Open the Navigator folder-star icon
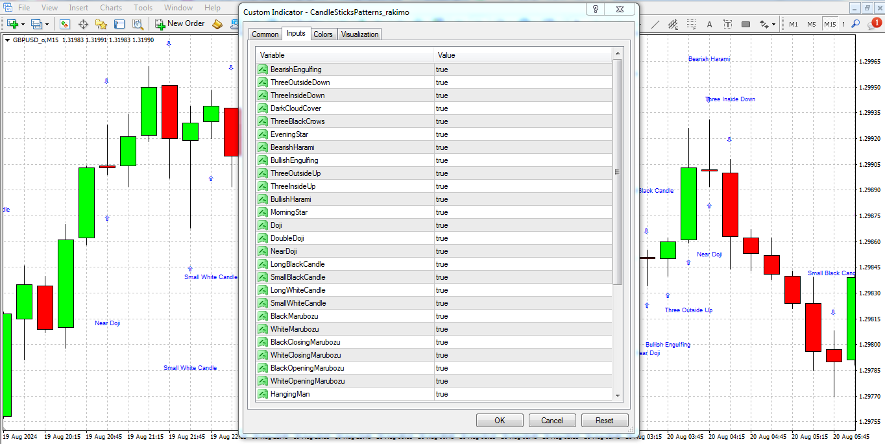The height and width of the screenshot is (444, 885). coord(101,24)
